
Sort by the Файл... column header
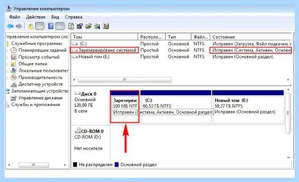(200, 37)
